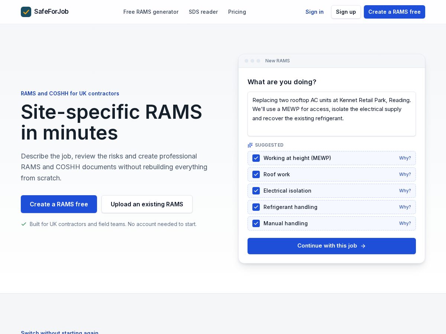This screenshot has width=446, height=334.
Task: Show Why? for Roof work
Action: 405,174
